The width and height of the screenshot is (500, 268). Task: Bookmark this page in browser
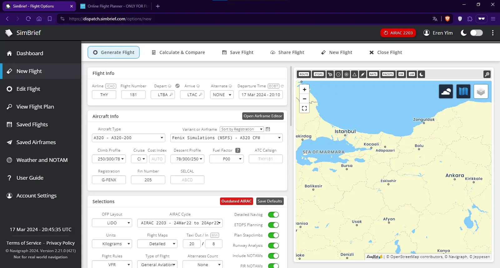pyautogui.click(x=50, y=19)
